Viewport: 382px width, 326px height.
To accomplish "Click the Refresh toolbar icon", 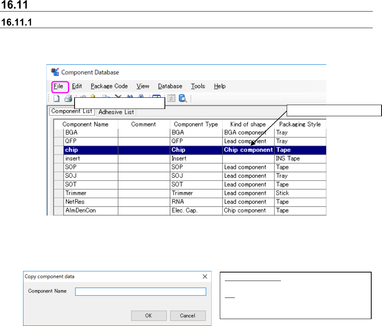I will (171, 99).
